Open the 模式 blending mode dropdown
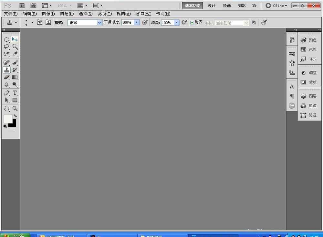Screen dimensions: 323x237 pos(85,22)
